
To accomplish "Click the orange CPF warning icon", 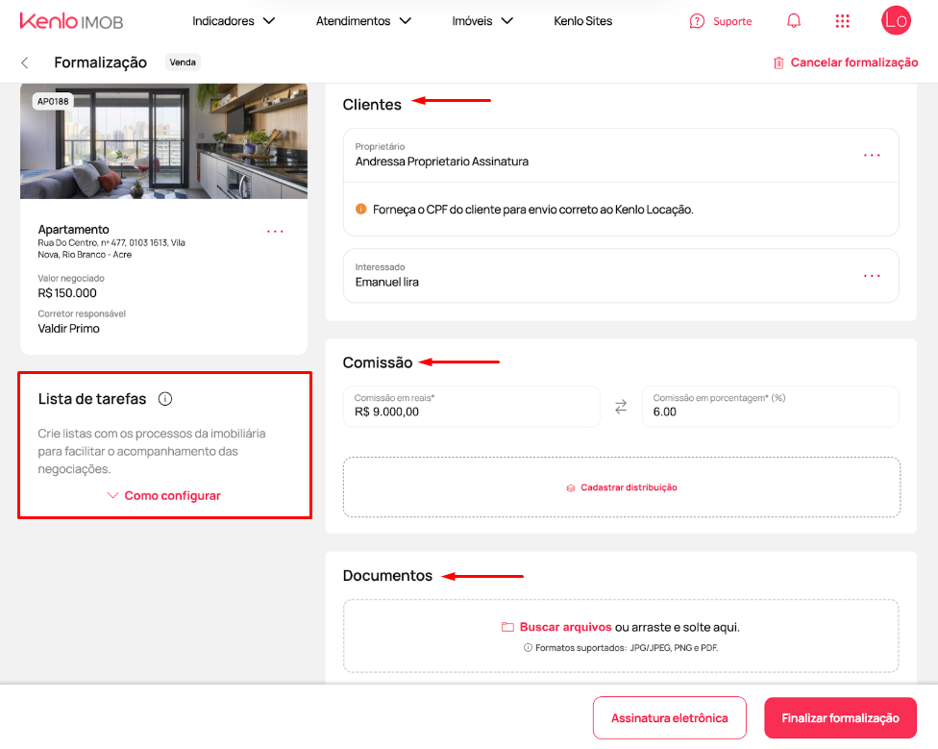I will (x=360, y=209).
